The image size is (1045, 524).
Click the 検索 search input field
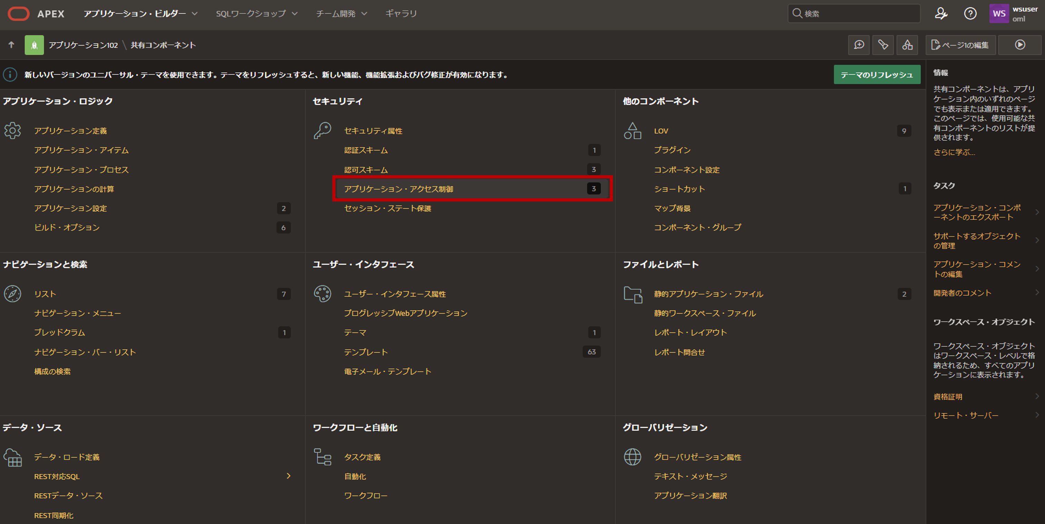[860, 14]
